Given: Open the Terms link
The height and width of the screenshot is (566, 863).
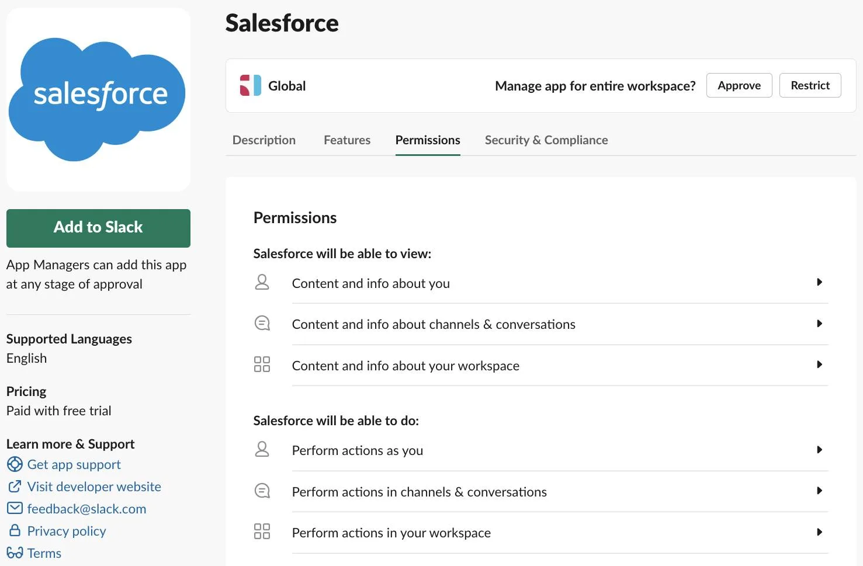Looking at the screenshot, I should click(x=44, y=553).
